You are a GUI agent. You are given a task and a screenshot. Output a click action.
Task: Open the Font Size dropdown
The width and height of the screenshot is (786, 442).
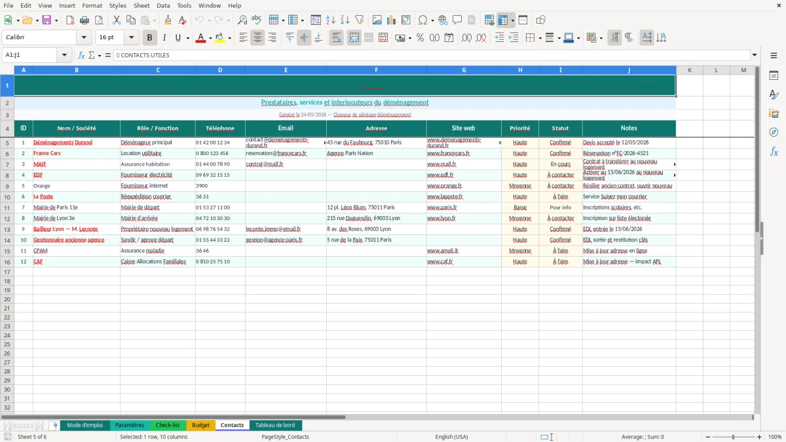131,38
